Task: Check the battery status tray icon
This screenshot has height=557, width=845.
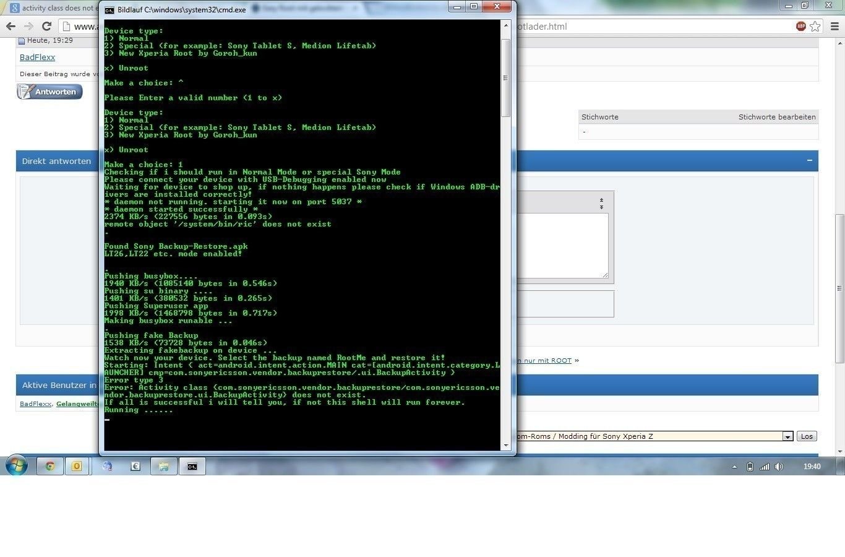Action: coord(750,467)
